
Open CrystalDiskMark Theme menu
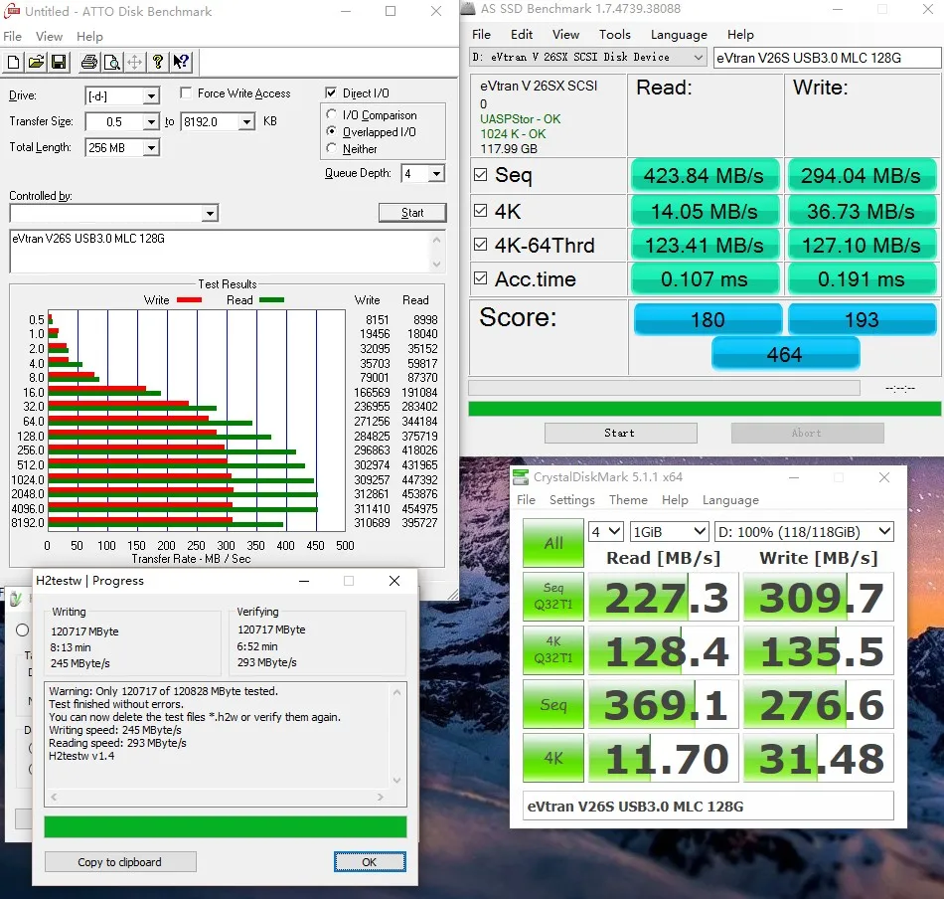pyautogui.click(x=628, y=500)
